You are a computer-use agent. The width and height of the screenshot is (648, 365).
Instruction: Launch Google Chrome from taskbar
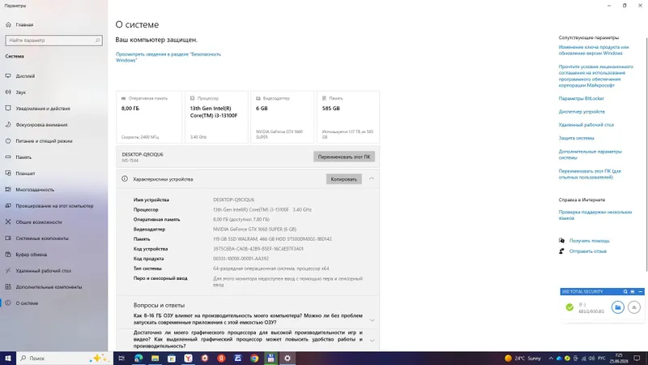point(254,359)
